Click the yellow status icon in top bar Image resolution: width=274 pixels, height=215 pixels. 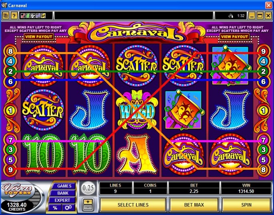coord(43,16)
